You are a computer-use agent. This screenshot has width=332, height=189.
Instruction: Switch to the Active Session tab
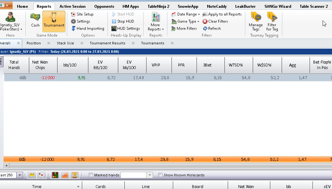73,6
